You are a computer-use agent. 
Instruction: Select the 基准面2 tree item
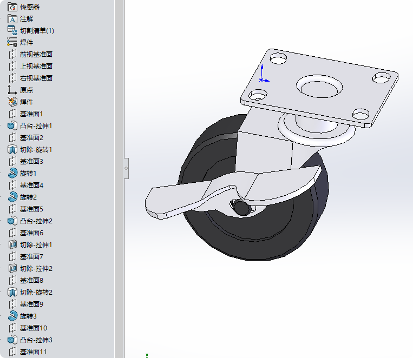(x=31, y=137)
